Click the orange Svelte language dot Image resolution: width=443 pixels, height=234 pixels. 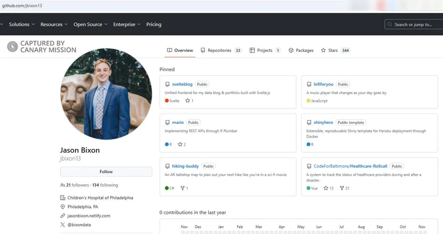[167, 101]
